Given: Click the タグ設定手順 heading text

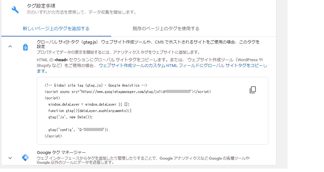Looking at the screenshot, I should (x=41, y=6).
